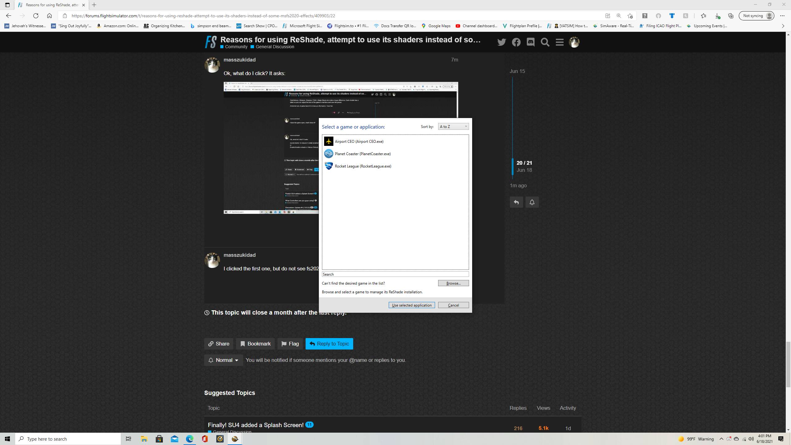Image resolution: width=791 pixels, height=445 pixels.
Task: Select Rocket League in the game list
Action: pyautogui.click(x=363, y=166)
